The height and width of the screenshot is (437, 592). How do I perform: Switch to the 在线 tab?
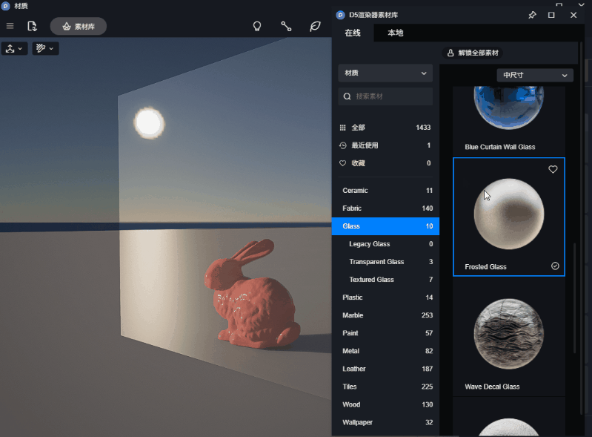pos(353,33)
